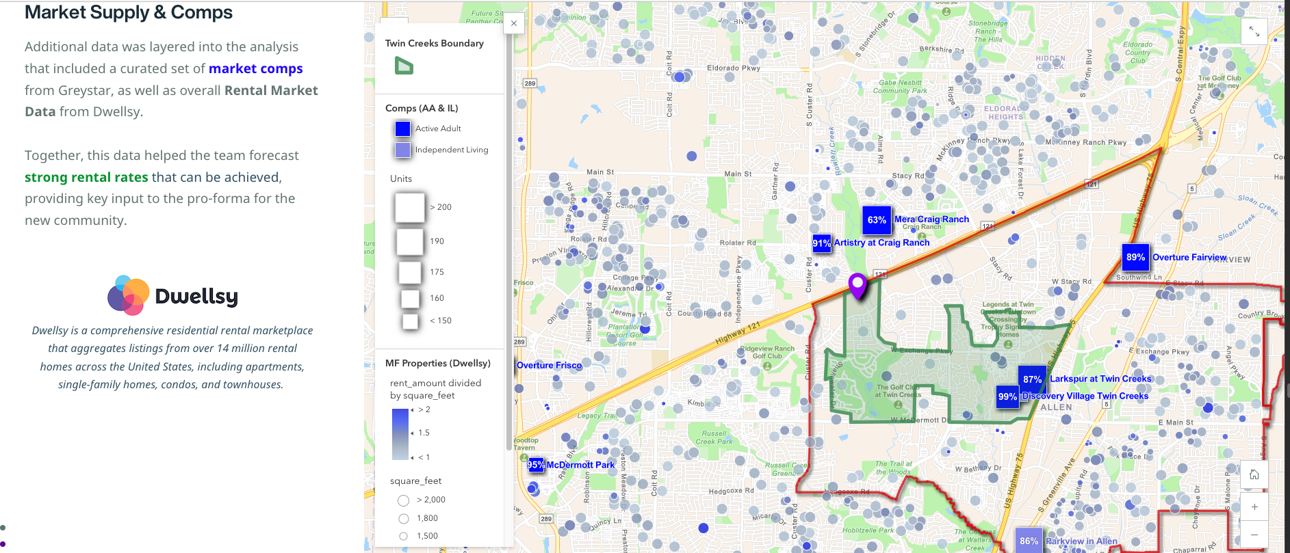
Task: Select the 95% McDermott Park marker
Action: 536,465
